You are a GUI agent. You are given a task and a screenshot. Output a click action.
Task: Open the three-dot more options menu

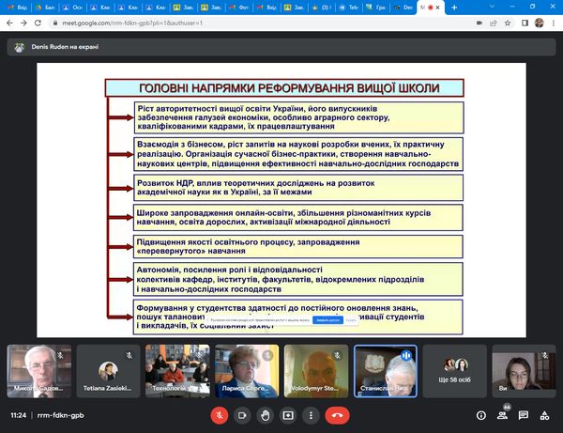click(x=311, y=414)
